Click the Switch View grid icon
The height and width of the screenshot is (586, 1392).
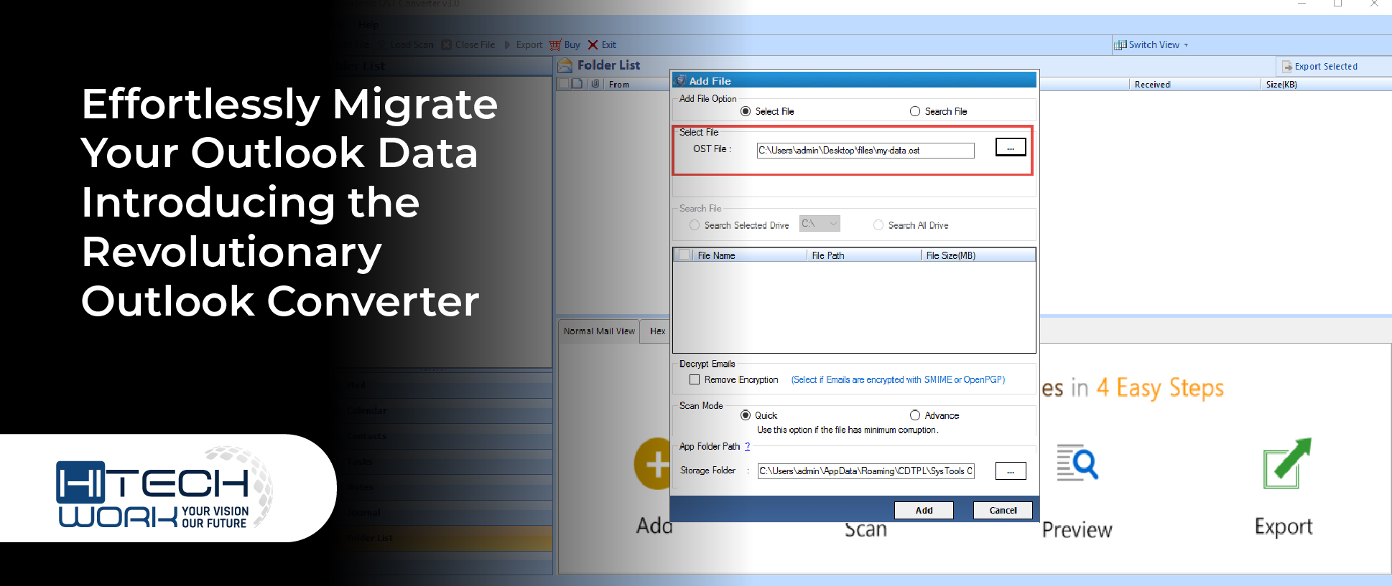click(1120, 44)
